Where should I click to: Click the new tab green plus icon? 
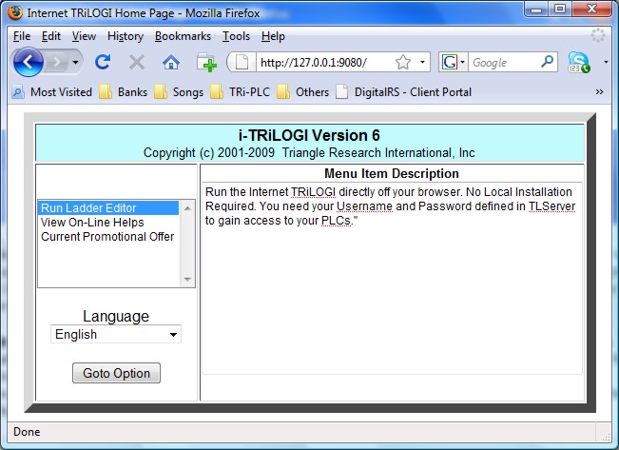(x=206, y=62)
